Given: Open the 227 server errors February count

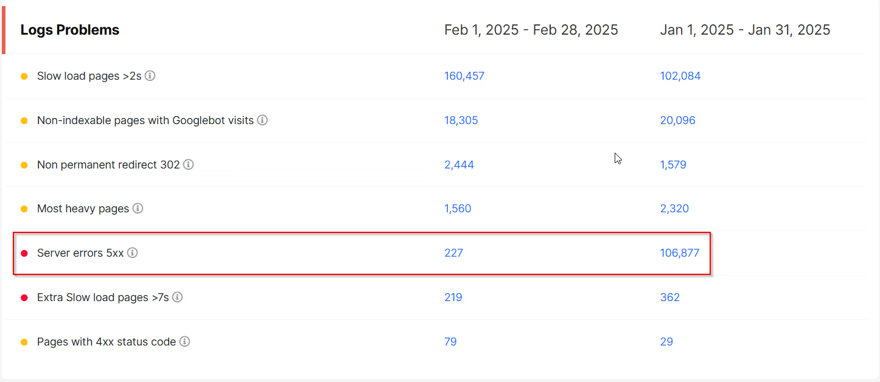Looking at the screenshot, I should tap(453, 252).
